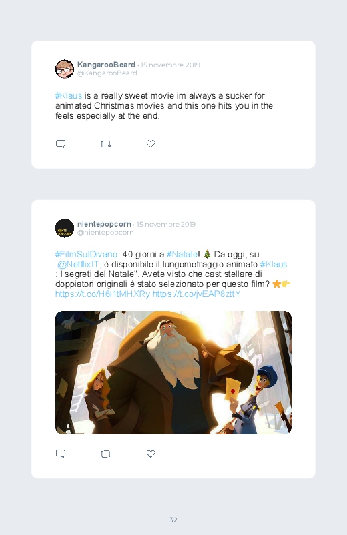Click the @KangarooBeard handle
The height and width of the screenshot is (535, 347).
coord(107,73)
